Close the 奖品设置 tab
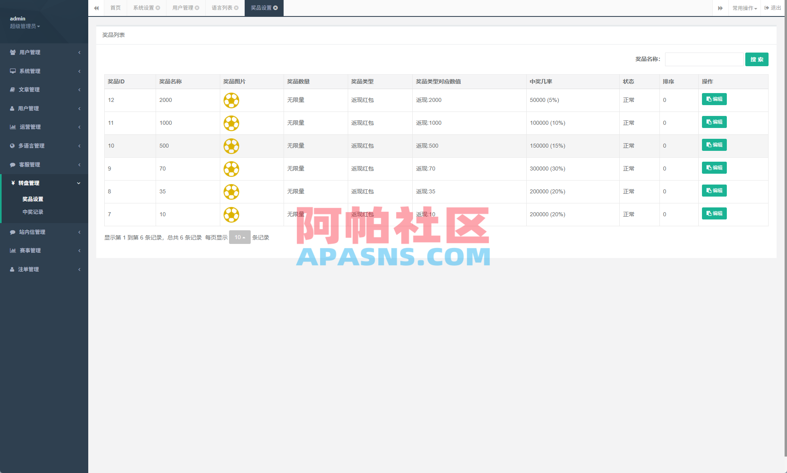 click(x=276, y=7)
